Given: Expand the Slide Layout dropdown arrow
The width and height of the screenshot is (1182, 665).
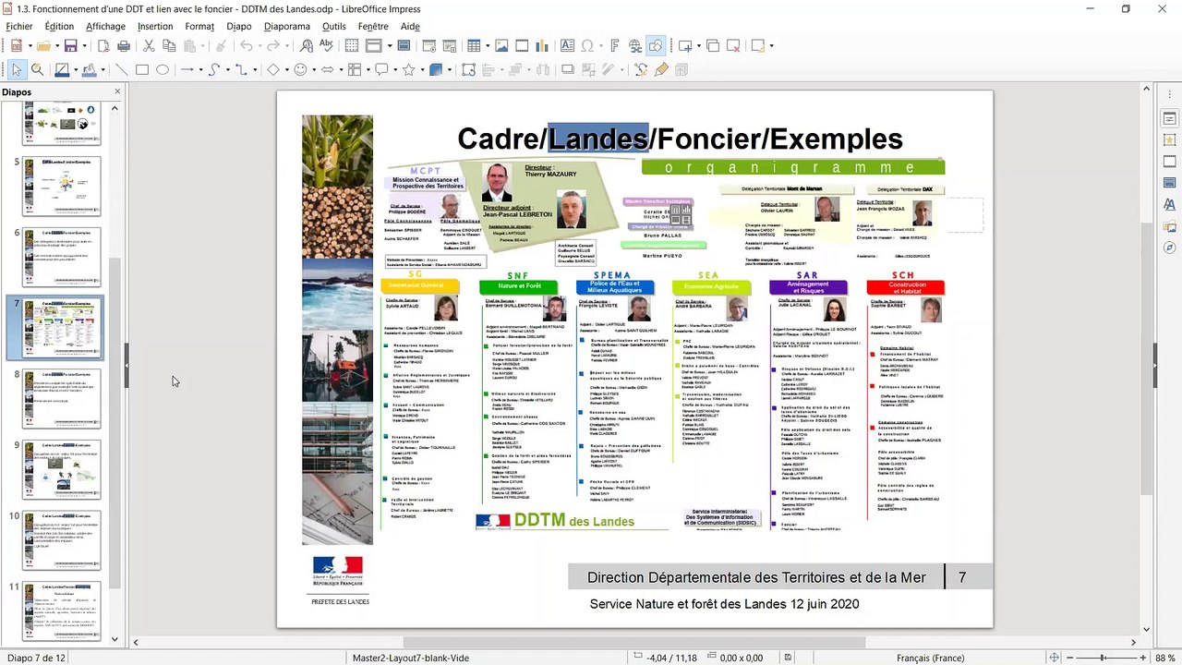Looking at the screenshot, I should pos(771,45).
